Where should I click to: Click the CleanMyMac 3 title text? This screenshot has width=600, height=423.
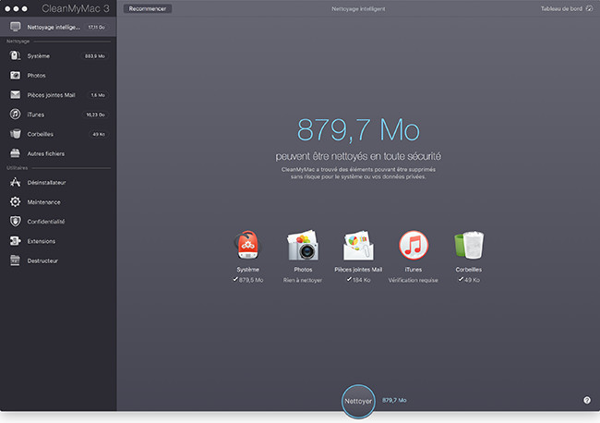coord(76,8)
